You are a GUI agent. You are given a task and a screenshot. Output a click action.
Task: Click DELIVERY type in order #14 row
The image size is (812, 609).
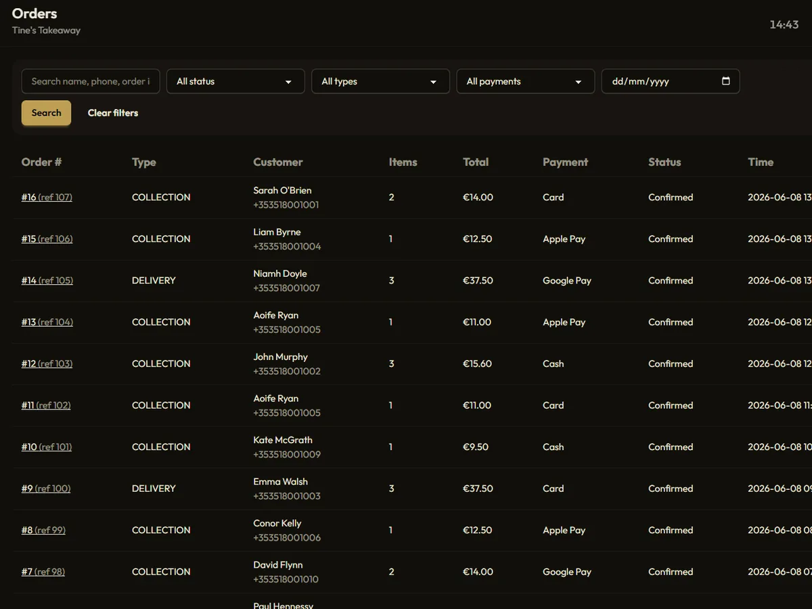(x=154, y=281)
